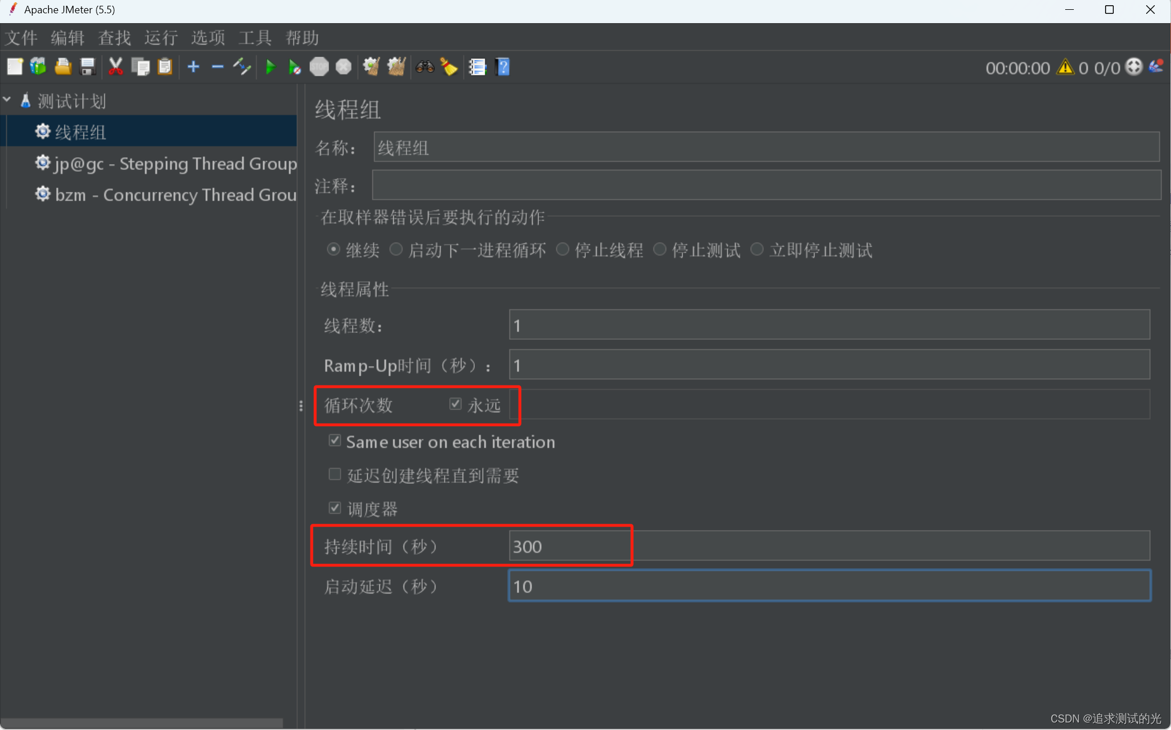This screenshot has width=1171, height=730.
Task: Click the Stop test icon
Action: (x=319, y=67)
